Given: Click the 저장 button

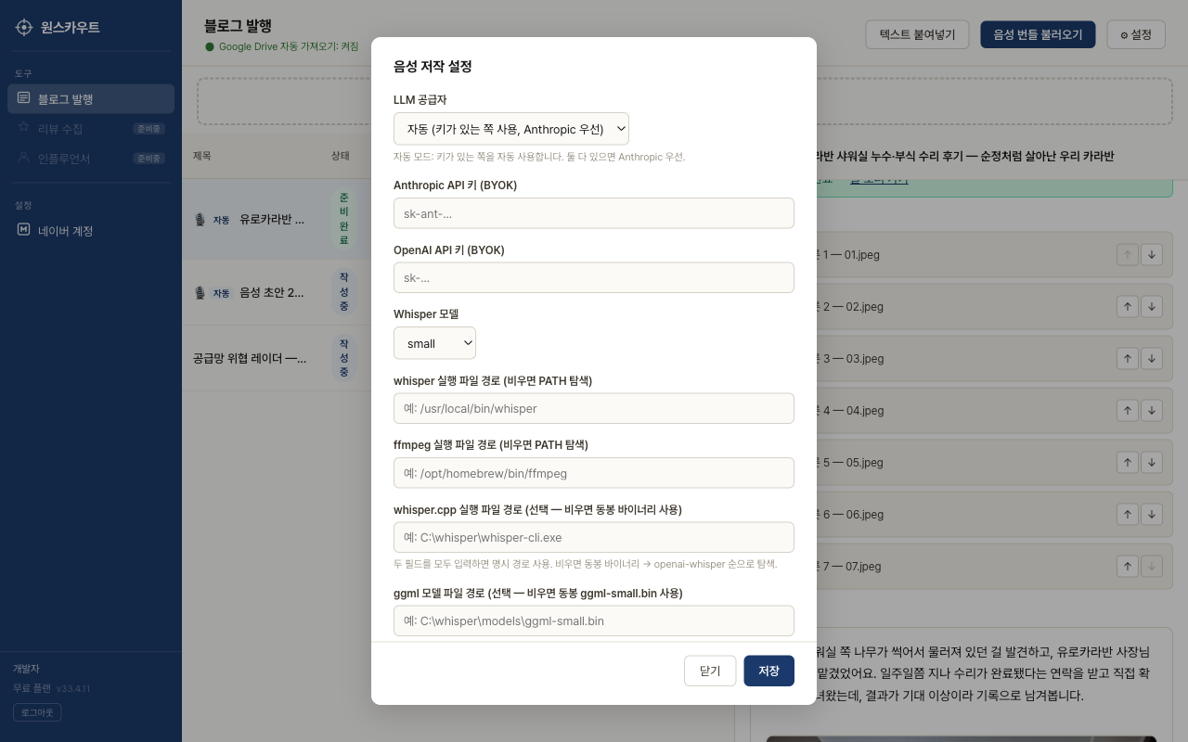Looking at the screenshot, I should pyautogui.click(x=768, y=671).
